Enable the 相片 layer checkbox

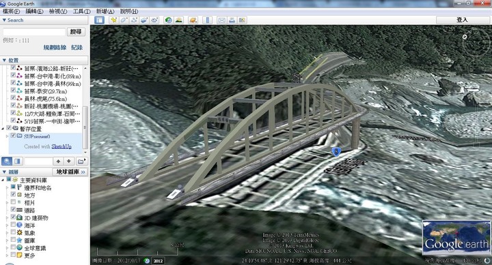(x=13, y=202)
